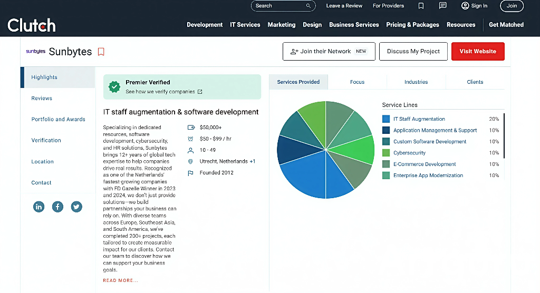Click the search magnifier icon
Viewport: 540px width, 293px height.
308,6
